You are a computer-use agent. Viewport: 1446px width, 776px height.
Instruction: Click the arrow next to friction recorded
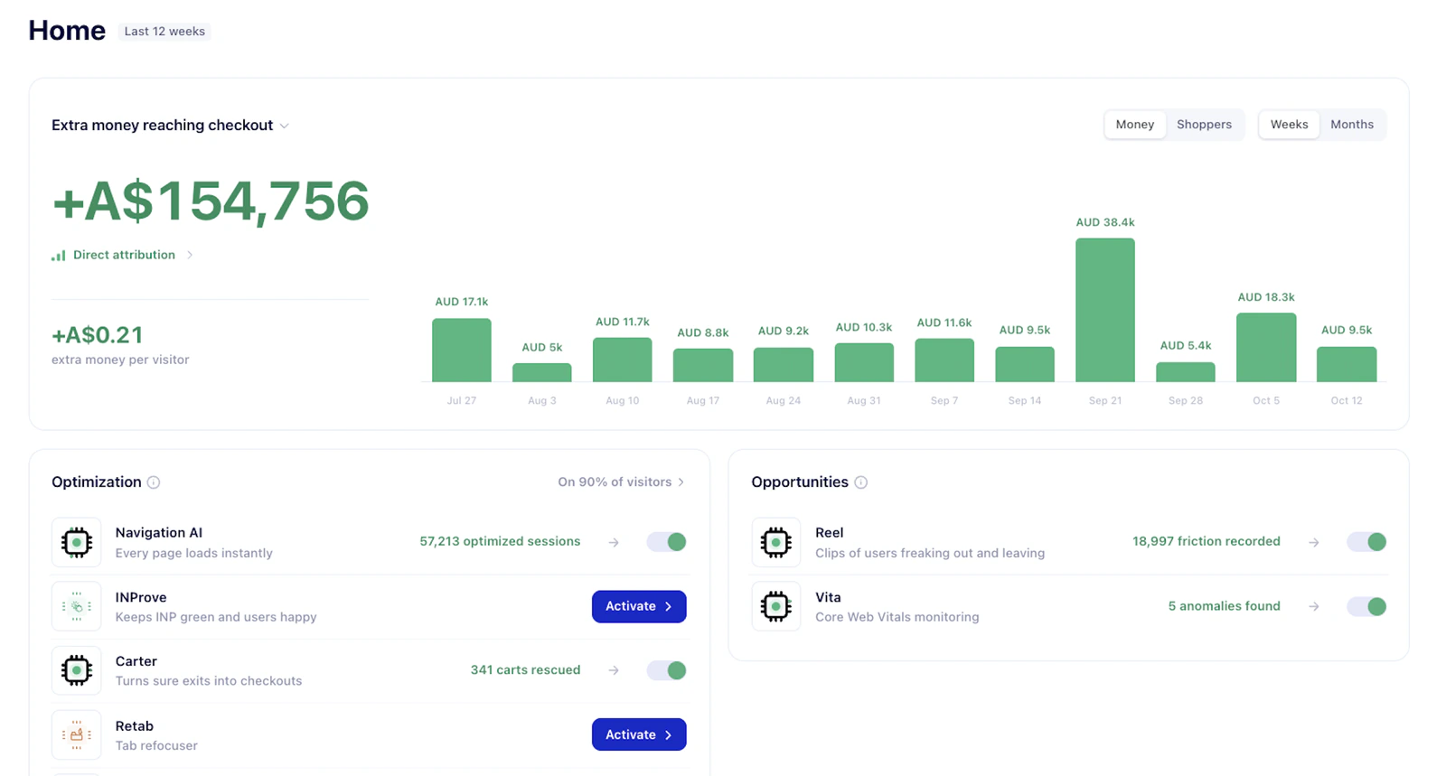pyautogui.click(x=1314, y=542)
